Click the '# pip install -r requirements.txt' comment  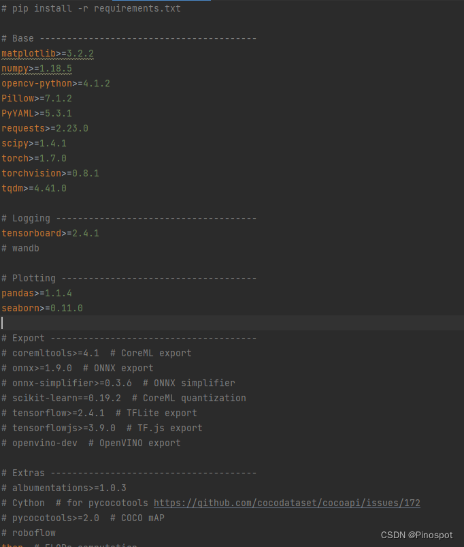91,8
